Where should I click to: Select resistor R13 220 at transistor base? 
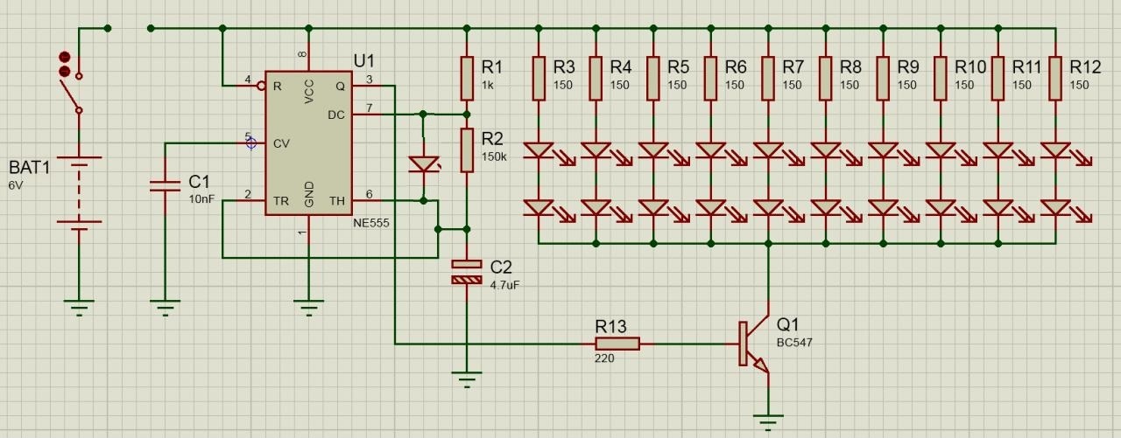tap(617, 344)
